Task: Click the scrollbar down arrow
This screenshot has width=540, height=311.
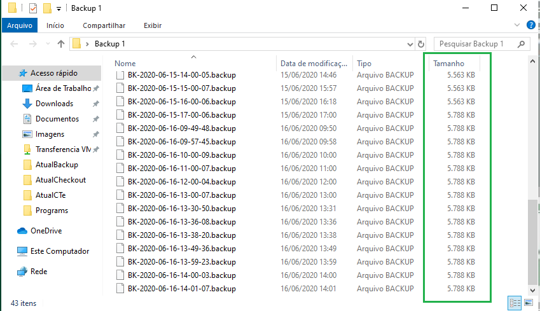Action: coord(533,291)
